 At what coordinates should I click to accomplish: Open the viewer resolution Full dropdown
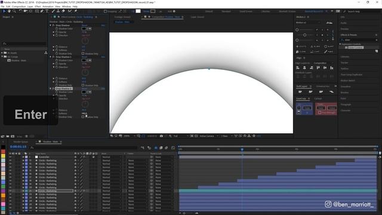(181, 136)
